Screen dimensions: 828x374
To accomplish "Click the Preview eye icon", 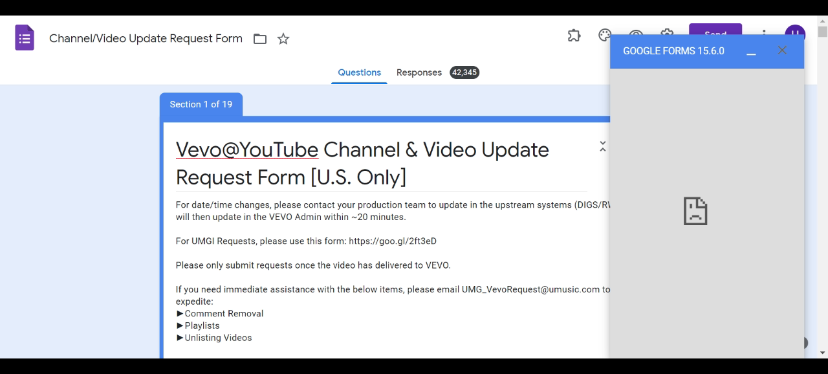I will [635, 36].
